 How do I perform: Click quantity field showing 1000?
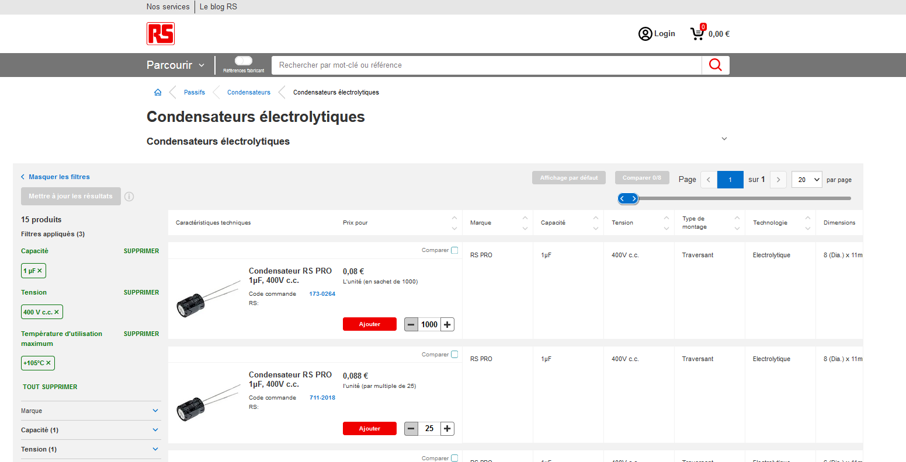(x=429, y=324)
